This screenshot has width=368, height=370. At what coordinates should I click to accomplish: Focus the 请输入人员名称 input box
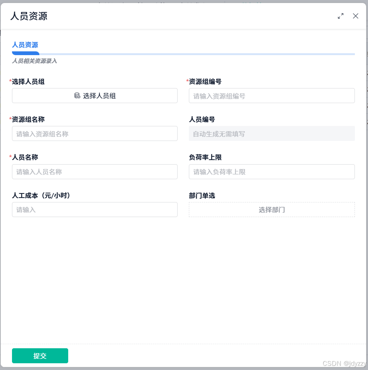coord(94,172)
